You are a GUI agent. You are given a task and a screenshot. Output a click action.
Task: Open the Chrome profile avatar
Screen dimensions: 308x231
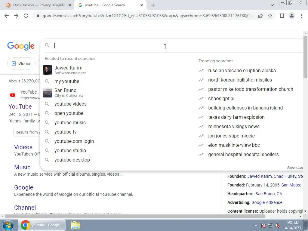tap(292, 16)
